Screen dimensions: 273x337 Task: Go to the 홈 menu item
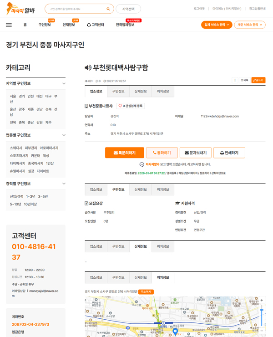click(25, 25)
